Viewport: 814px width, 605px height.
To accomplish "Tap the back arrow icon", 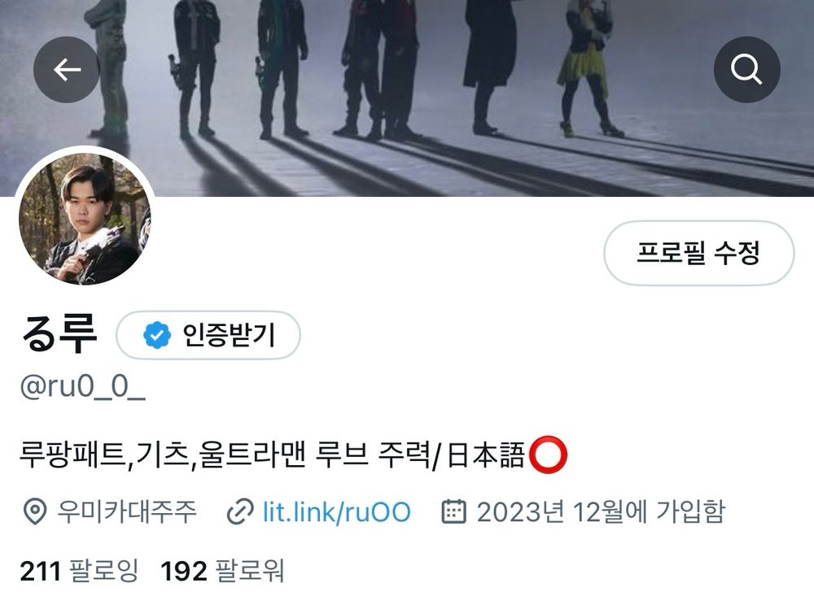I will (67, 69).
